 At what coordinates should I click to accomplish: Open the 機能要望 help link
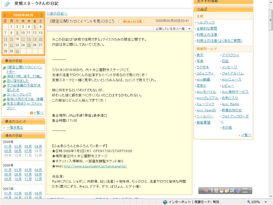coord(203,123)
